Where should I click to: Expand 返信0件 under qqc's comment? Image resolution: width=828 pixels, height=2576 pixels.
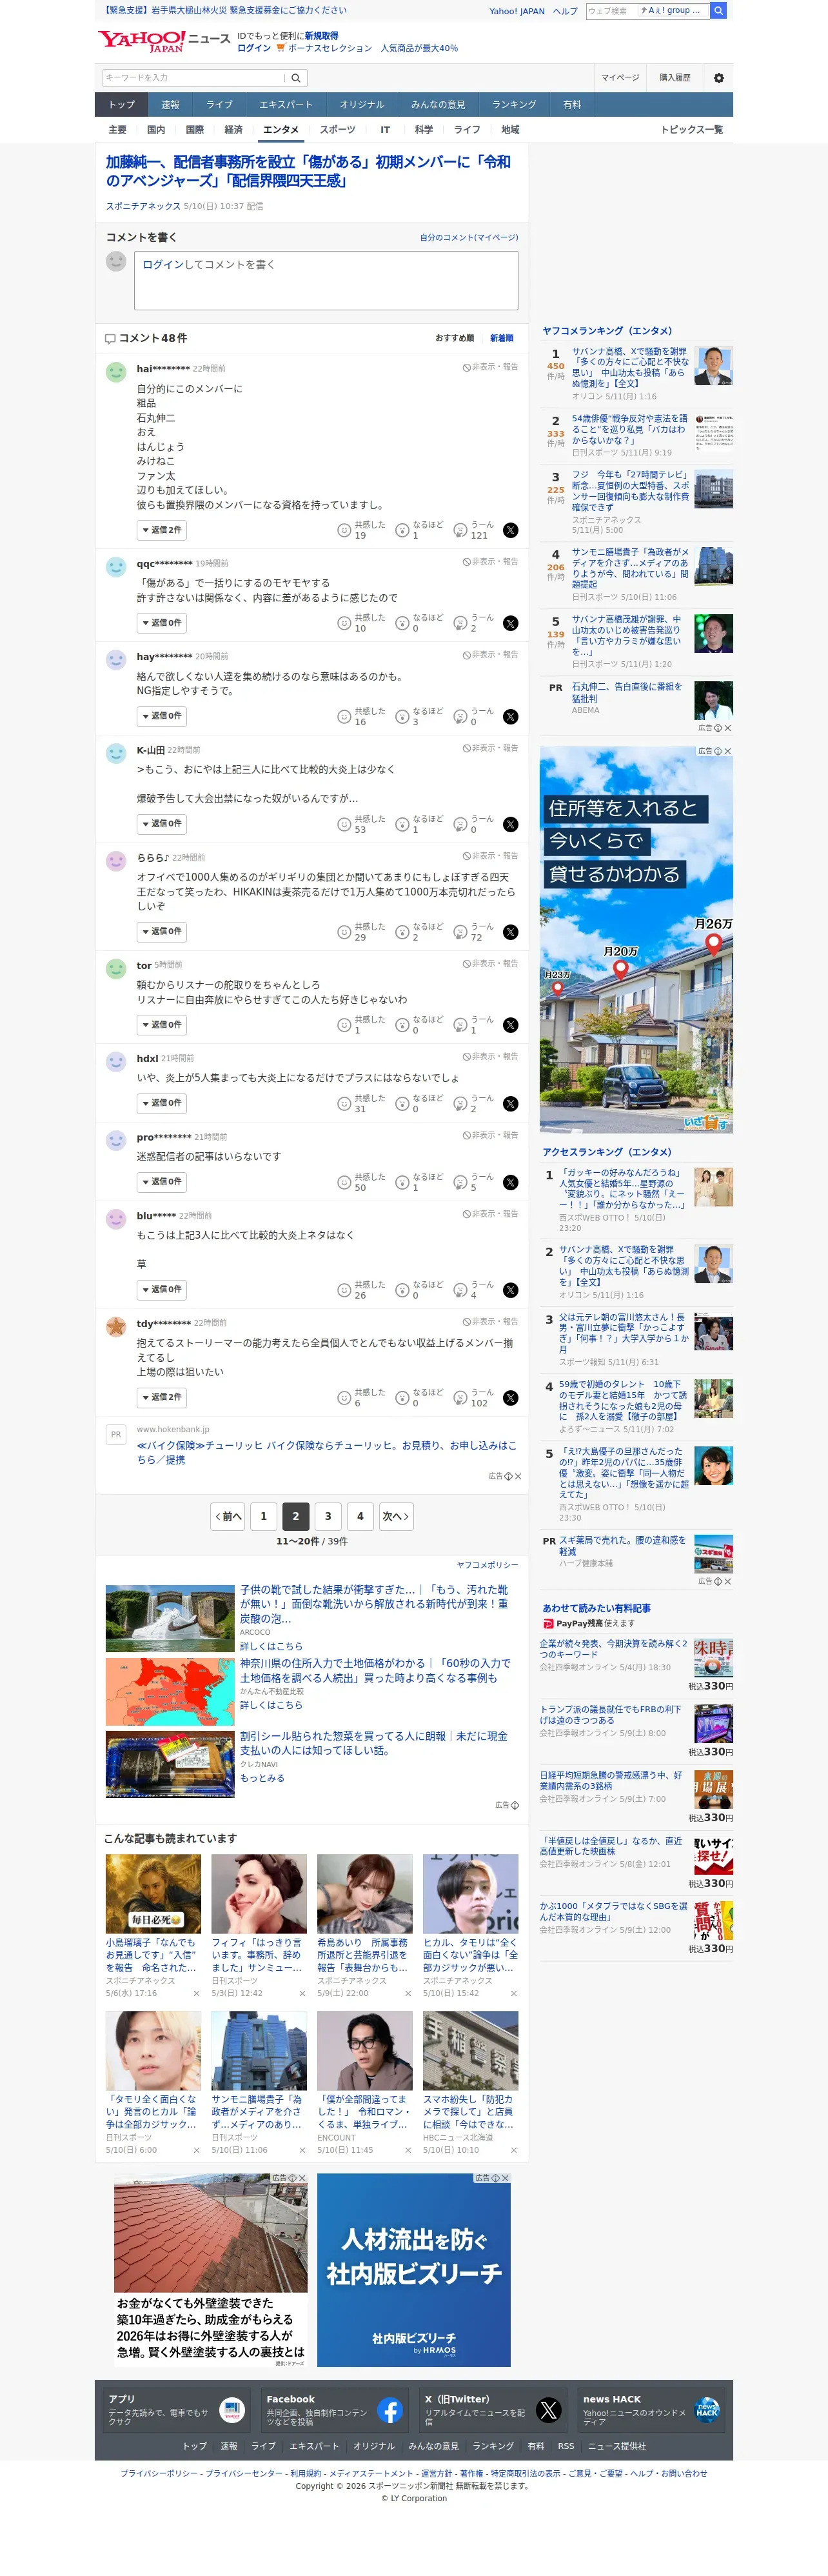click(x=161, y=624)
